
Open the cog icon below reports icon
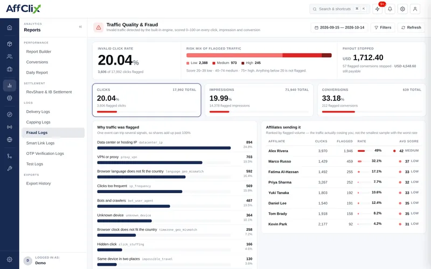(10, 98)
